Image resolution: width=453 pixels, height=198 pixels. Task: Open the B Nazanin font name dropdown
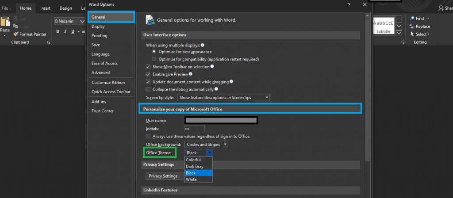[x=82, y=21]
